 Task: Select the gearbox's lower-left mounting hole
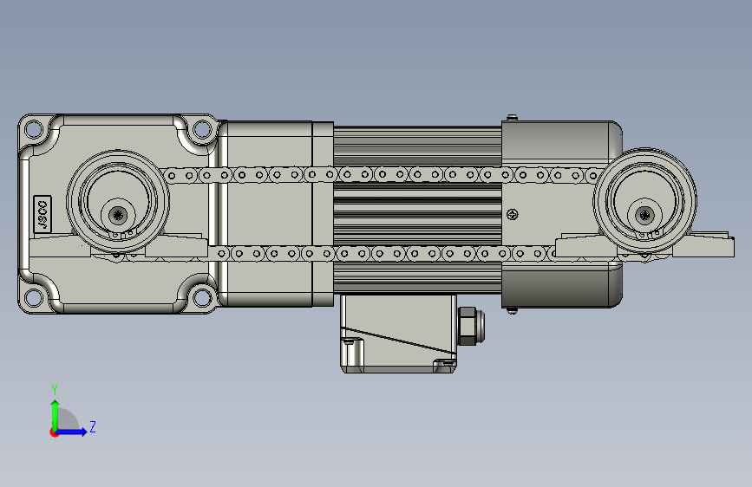pos(34,297)
